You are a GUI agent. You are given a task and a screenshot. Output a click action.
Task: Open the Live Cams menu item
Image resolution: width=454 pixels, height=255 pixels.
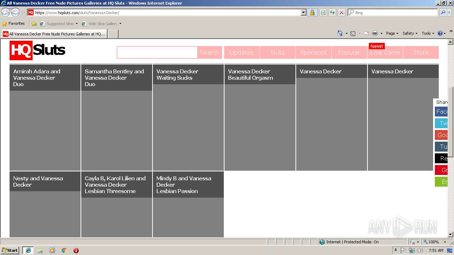(385, 52)
